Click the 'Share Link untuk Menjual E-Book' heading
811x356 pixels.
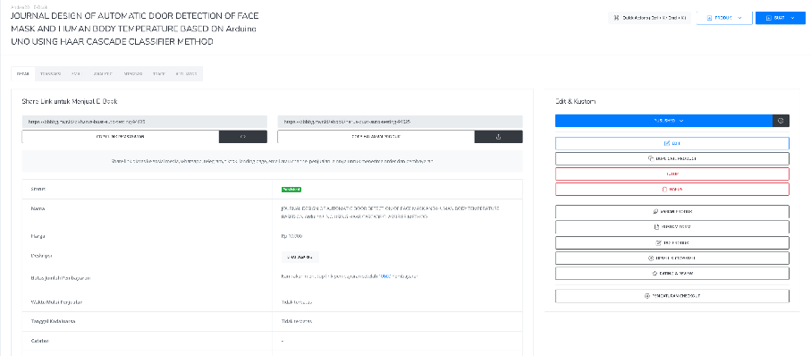(70, 101)
